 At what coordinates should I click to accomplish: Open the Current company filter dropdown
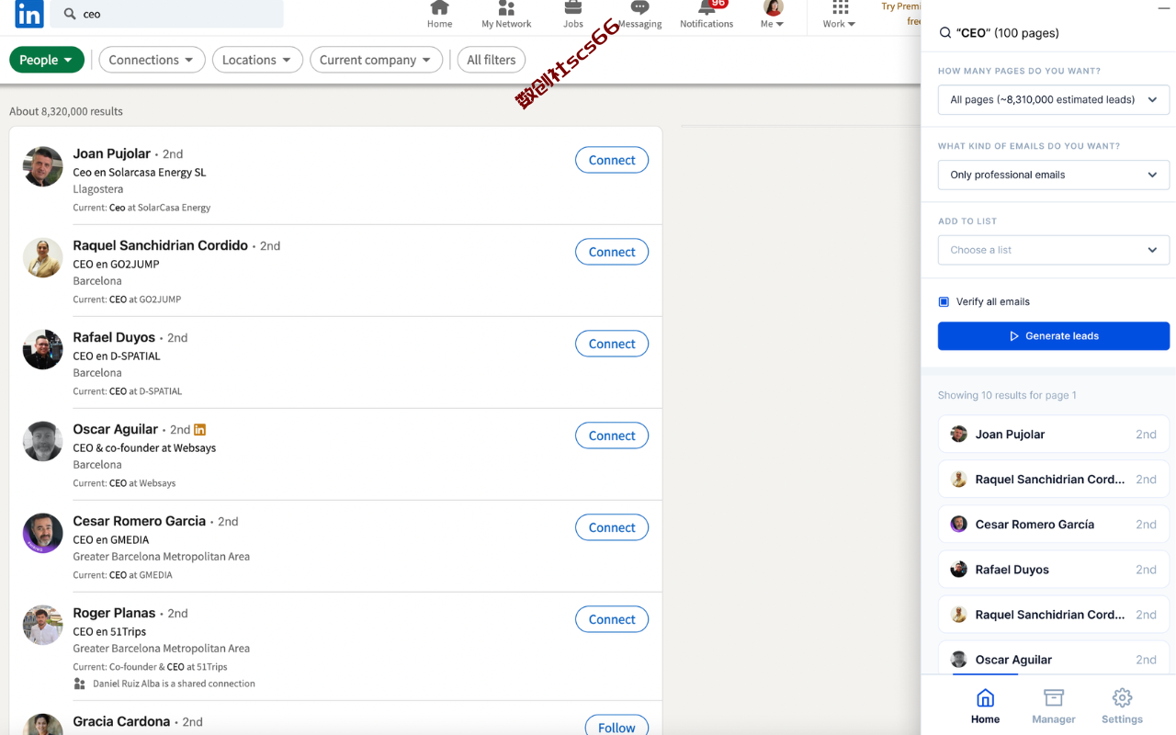click(376, 60)
